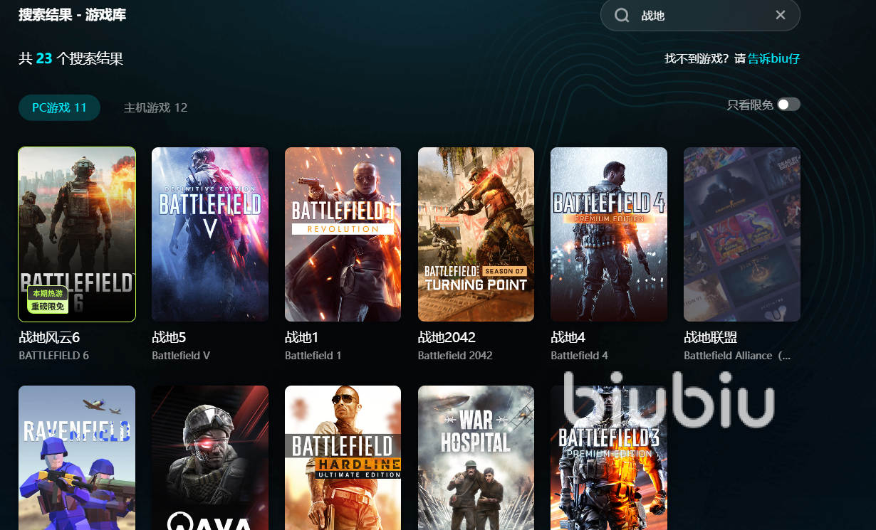Open the Battlefield V cover art
This screenshot has width=876, height=530.
point(210,234)
